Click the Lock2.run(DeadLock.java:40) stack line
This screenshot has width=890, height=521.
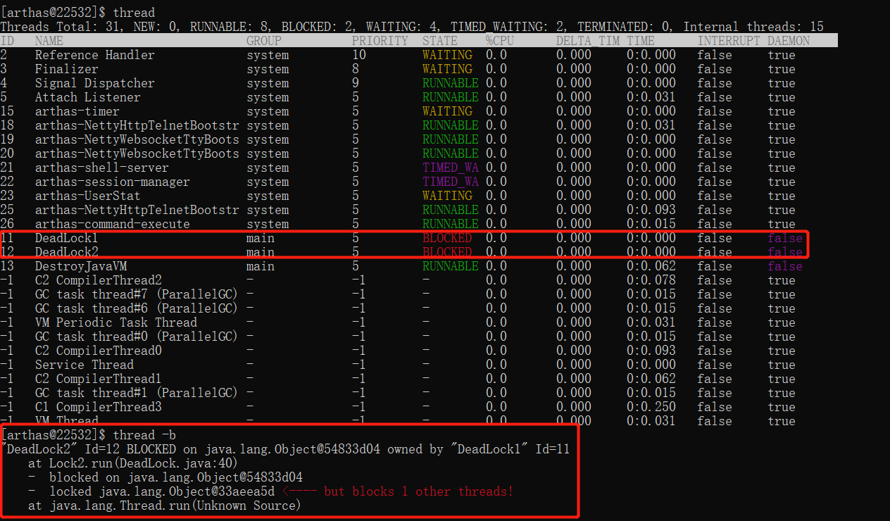134,463
